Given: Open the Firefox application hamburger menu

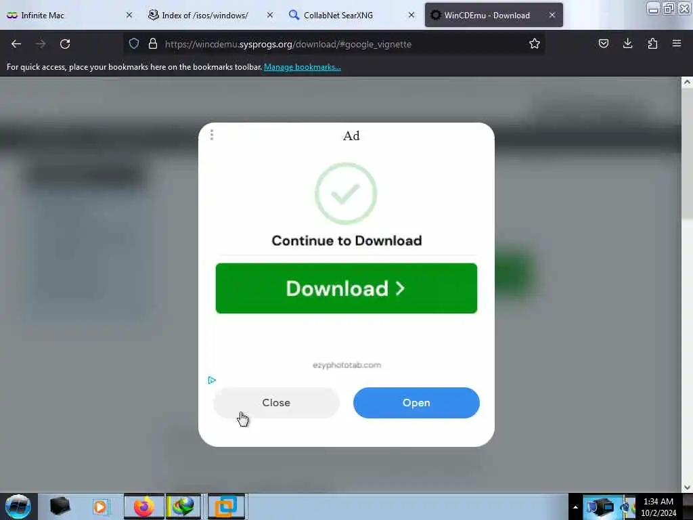Looking at the screenshot, I should tap(677, 43).
